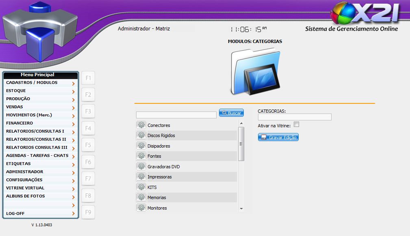Click the CATEGORIAS text input field
The width and height of the screenshot is (410, 236).
click(295, 117)
